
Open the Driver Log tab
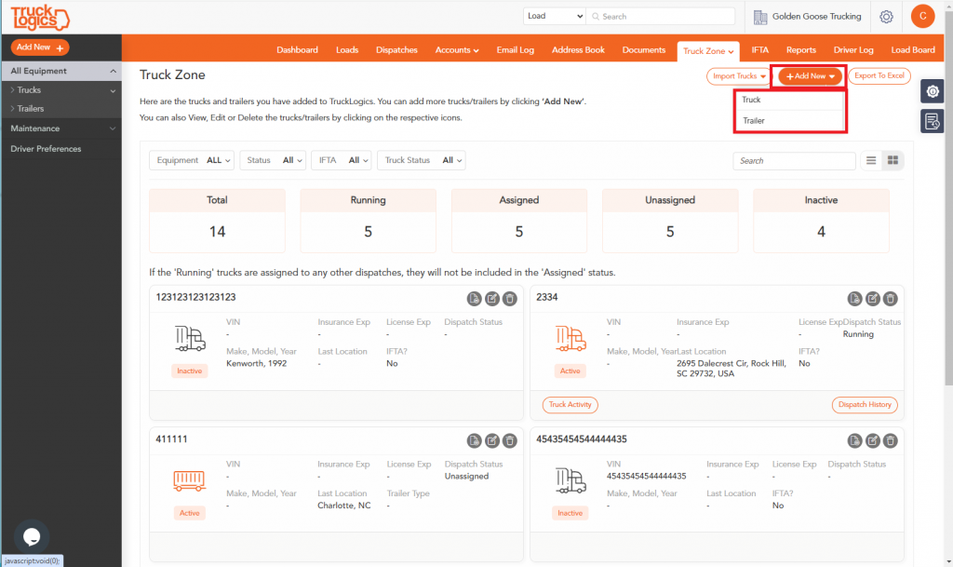coord(853,50)
